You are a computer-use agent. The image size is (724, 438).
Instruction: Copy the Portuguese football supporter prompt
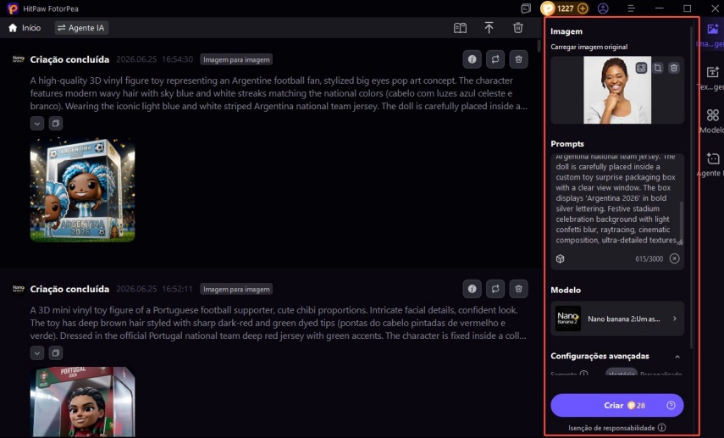tap(55, 353)
